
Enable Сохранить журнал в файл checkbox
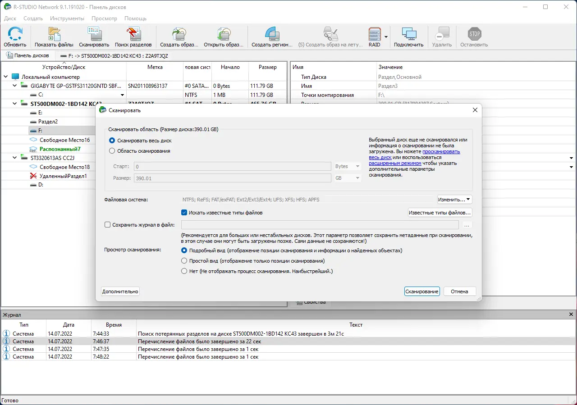tap(107, 225)
